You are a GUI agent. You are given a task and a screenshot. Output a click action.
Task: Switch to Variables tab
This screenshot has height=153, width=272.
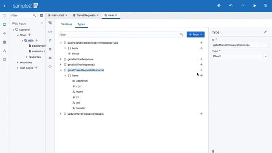67,24
